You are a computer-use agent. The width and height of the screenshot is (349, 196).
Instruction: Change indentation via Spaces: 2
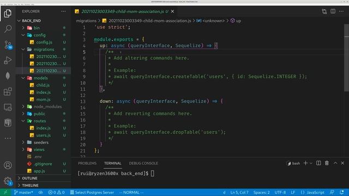261,192
